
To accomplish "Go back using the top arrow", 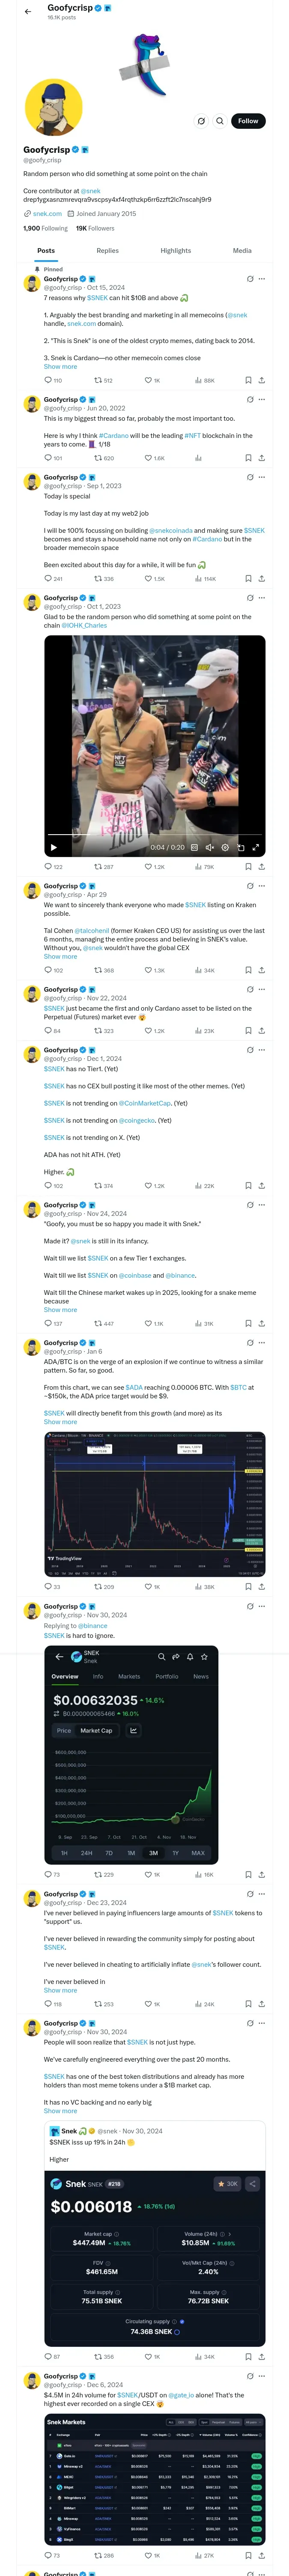I will click(x=27, y=11).
